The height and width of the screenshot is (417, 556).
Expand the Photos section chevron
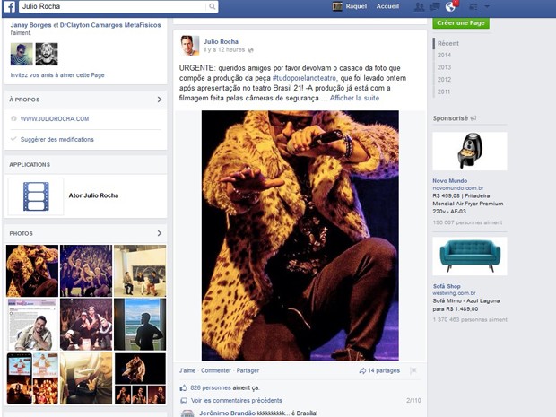(159, 233)
